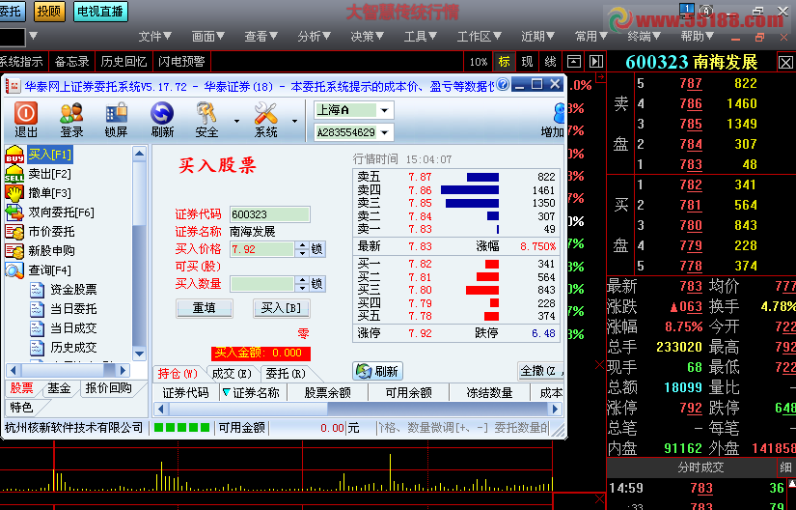Screen dimensions: 796x510
Task: Switch to the 持仓(W) tab
Action: click(x=178, y=374)
